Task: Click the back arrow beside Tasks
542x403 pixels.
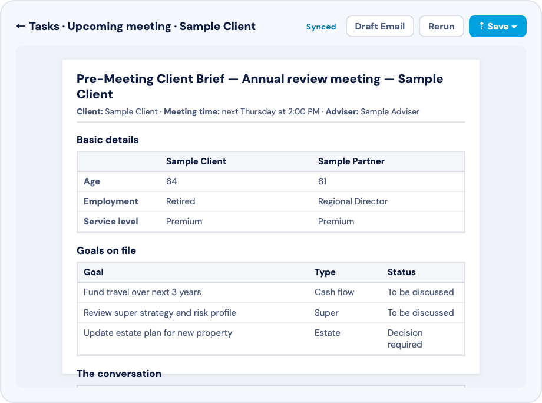Action: tap(21, 27)
